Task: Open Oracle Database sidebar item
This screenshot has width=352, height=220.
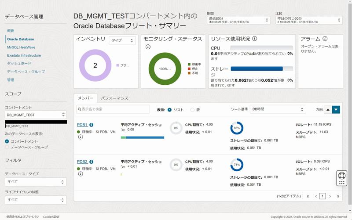Action: click(x=20, y=39)
